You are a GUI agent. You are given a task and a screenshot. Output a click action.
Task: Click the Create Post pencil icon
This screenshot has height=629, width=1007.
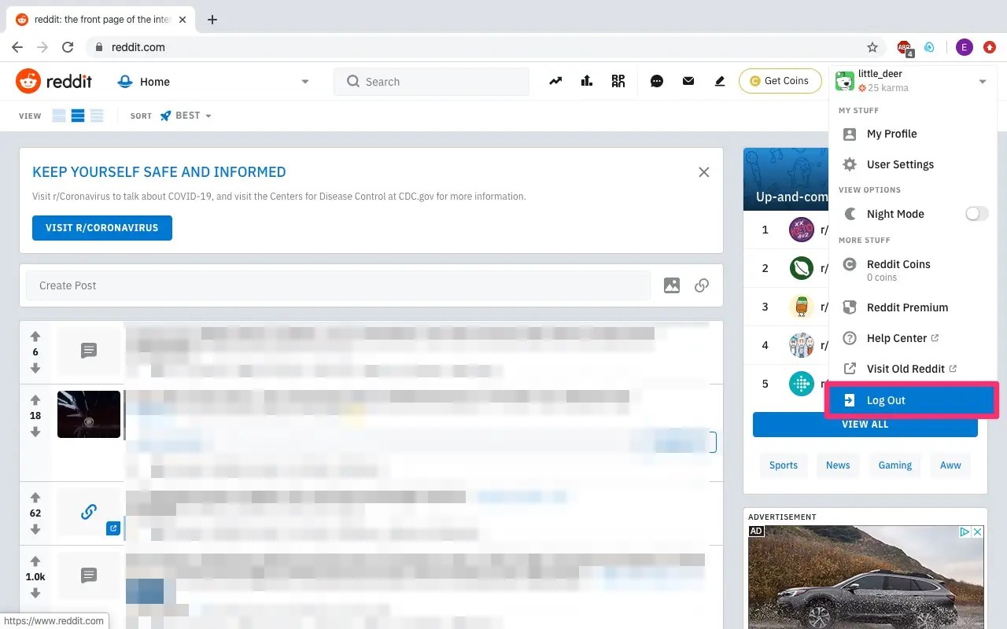[719, 81]
